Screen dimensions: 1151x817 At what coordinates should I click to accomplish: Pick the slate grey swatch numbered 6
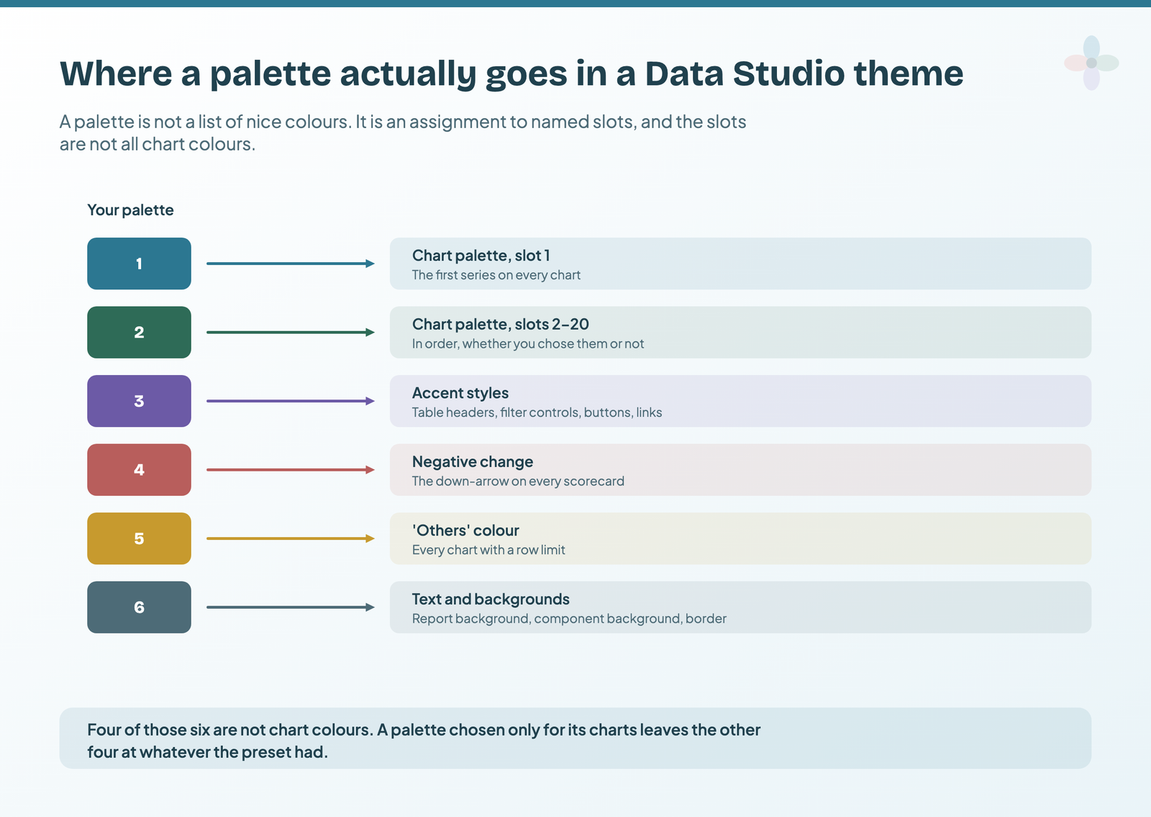(x=139, y=607)
